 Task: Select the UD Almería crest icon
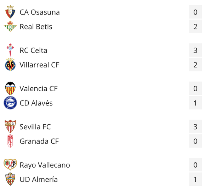[10, 179]
